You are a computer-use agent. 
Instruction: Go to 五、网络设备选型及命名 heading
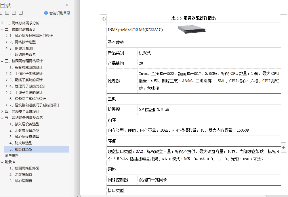coord(24,118)
